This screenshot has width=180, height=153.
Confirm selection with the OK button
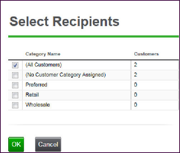[x=16, y=144]
